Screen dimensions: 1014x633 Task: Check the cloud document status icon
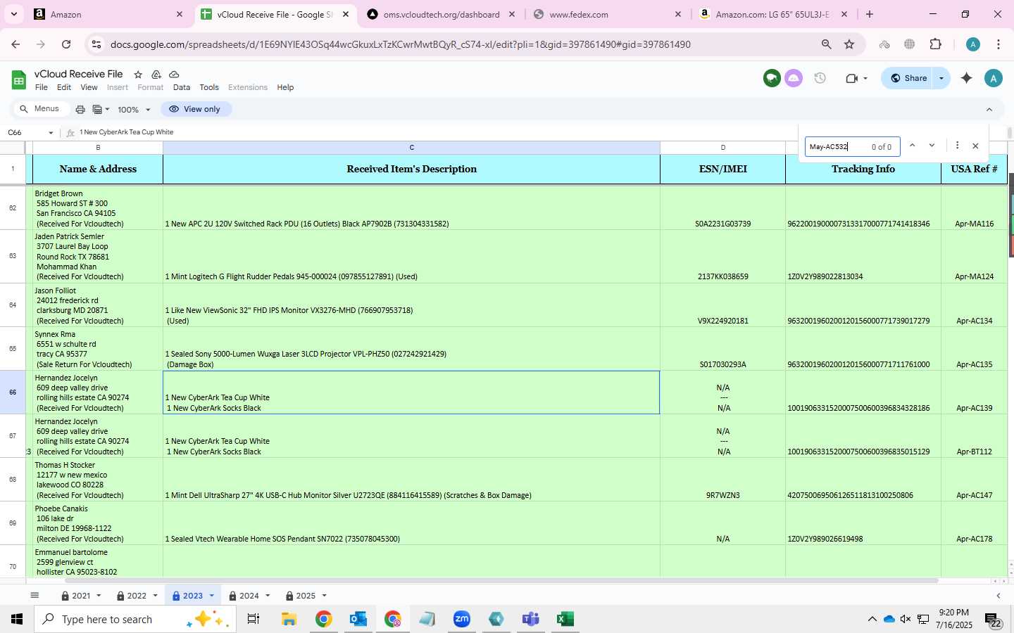pos(174,75)
